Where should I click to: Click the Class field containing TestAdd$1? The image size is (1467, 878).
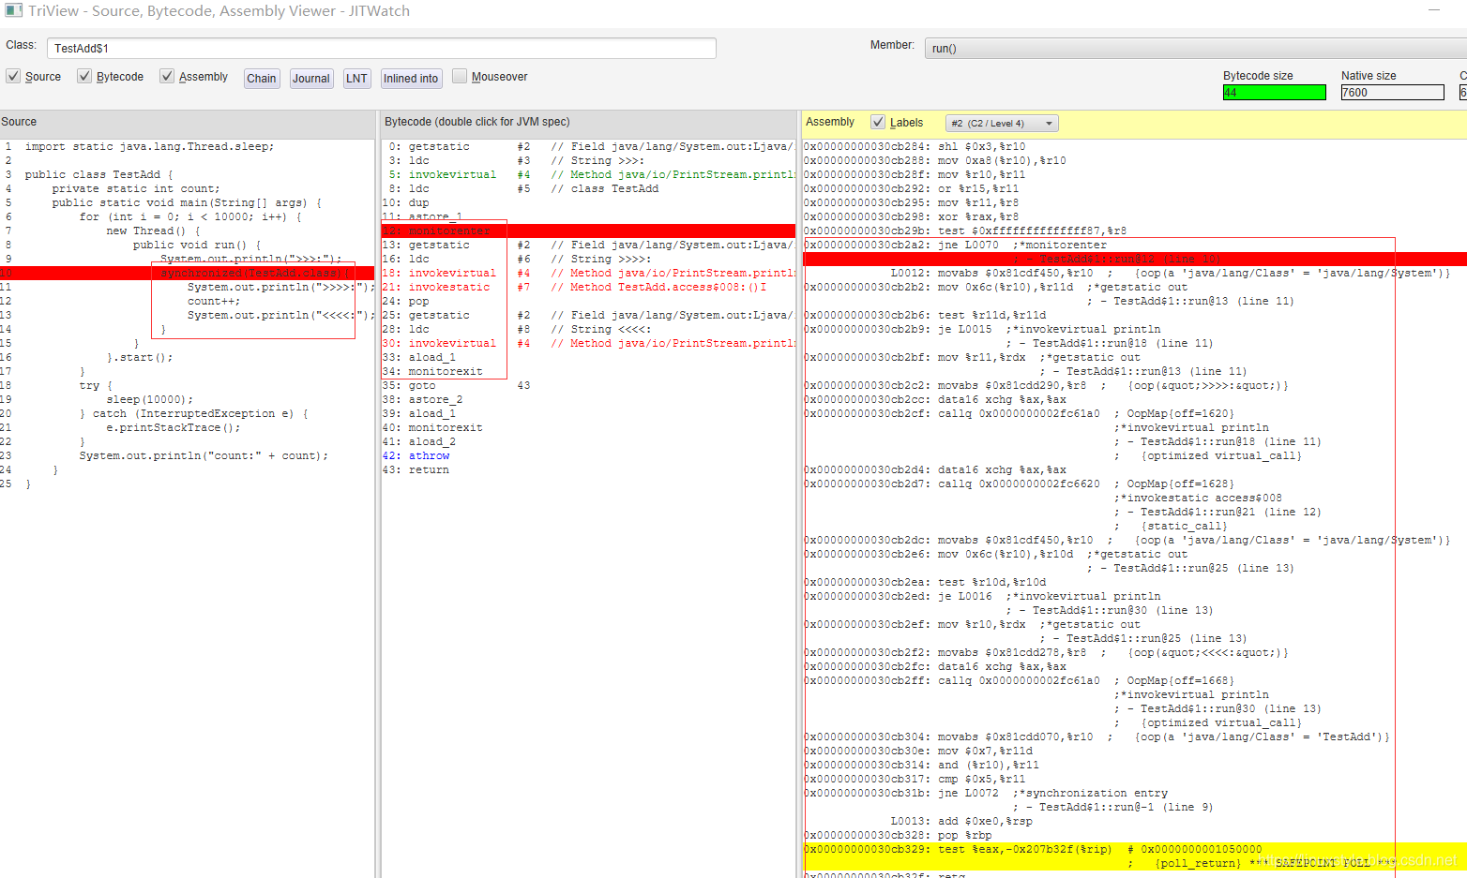382,48
